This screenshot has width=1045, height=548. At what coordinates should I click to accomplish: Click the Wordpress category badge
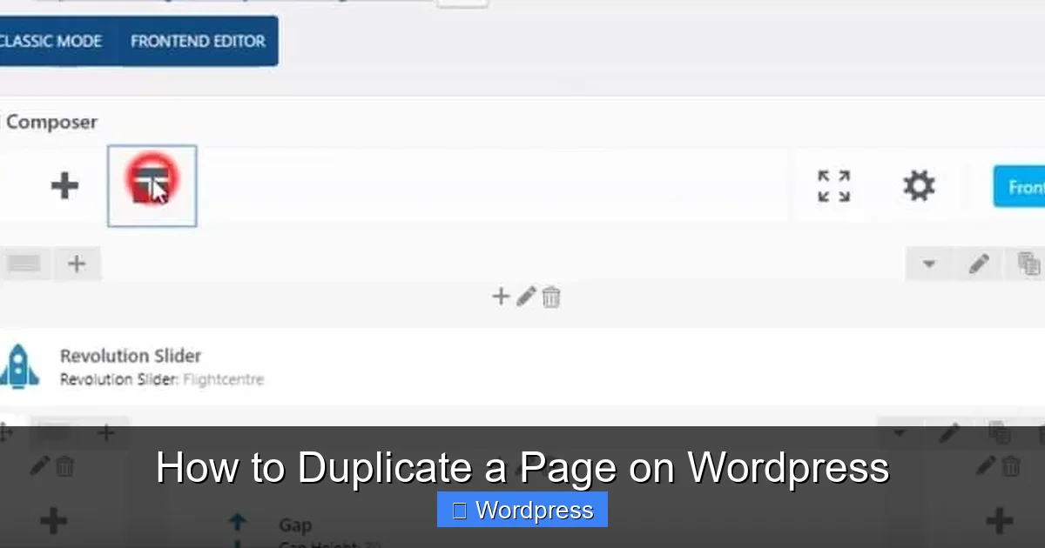click(522, 510)
